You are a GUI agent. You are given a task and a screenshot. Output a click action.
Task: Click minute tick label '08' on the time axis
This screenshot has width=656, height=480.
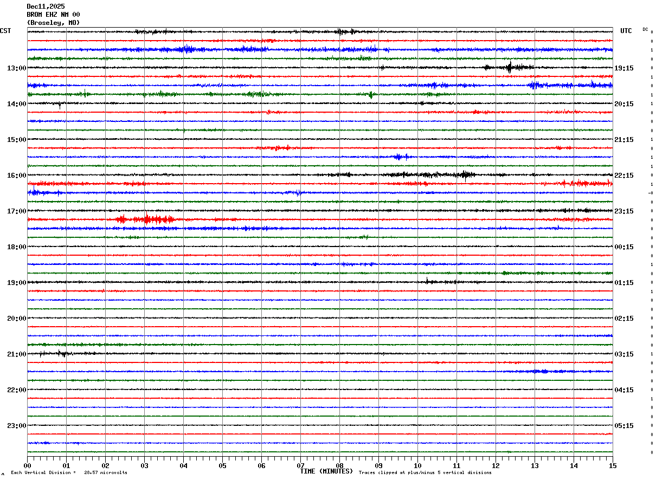340,465
